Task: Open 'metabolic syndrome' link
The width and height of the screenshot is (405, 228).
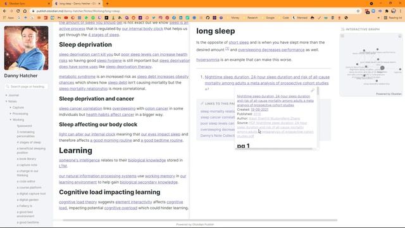Action: coord(77,77)
